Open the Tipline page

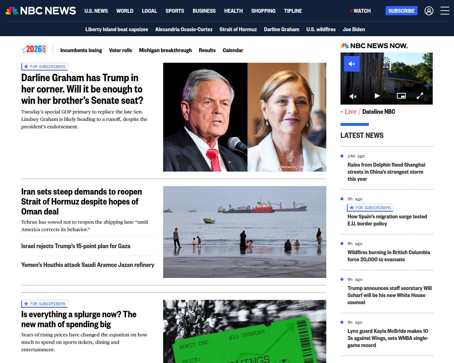[x=293, y=11]
